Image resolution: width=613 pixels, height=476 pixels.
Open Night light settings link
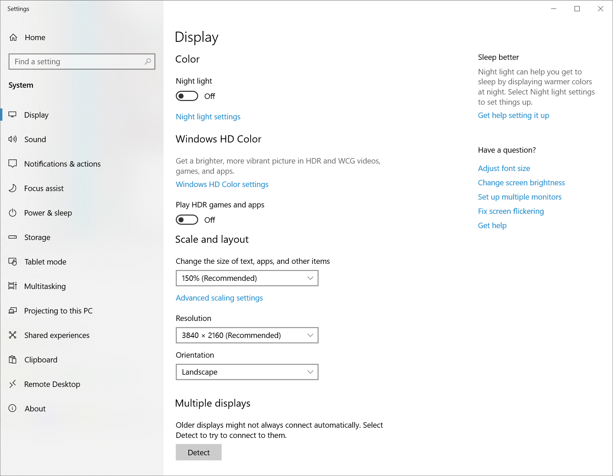(x=208, y=117)
